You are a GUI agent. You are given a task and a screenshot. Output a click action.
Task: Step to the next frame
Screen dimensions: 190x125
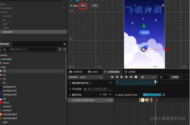126,77
